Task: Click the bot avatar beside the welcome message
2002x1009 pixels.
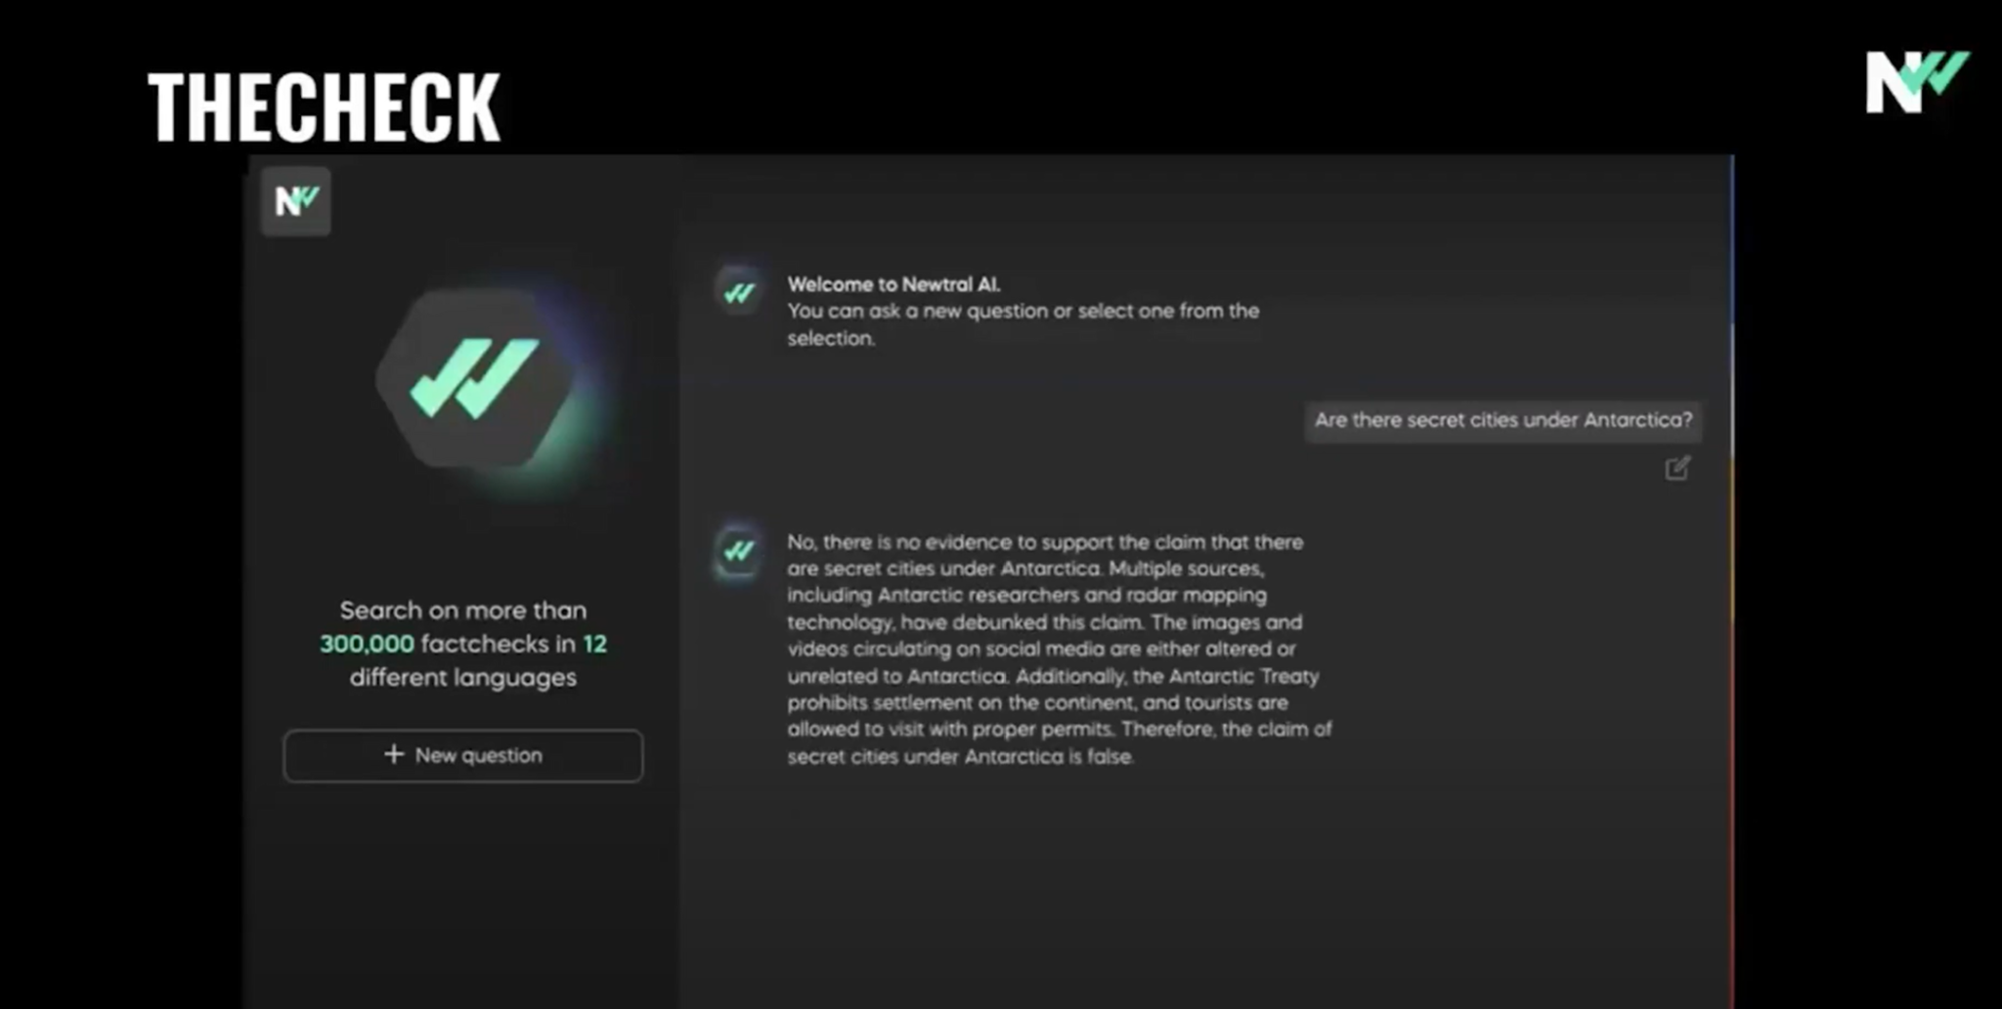Action: coord(739,292)
